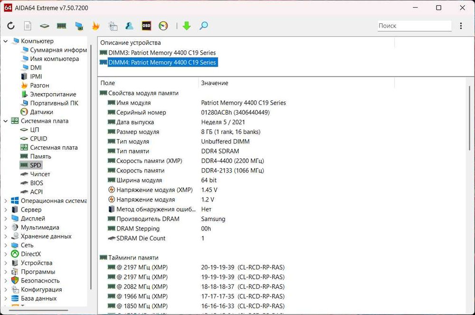Click the 20-19-19-39 timing row
The width and height of the screenshot is (475, 315).
tap(196, 267)
